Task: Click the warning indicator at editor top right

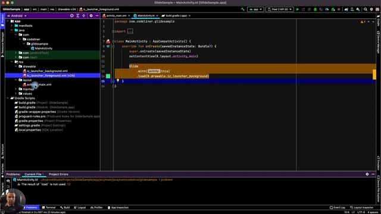Action: [x=363, y=22]
